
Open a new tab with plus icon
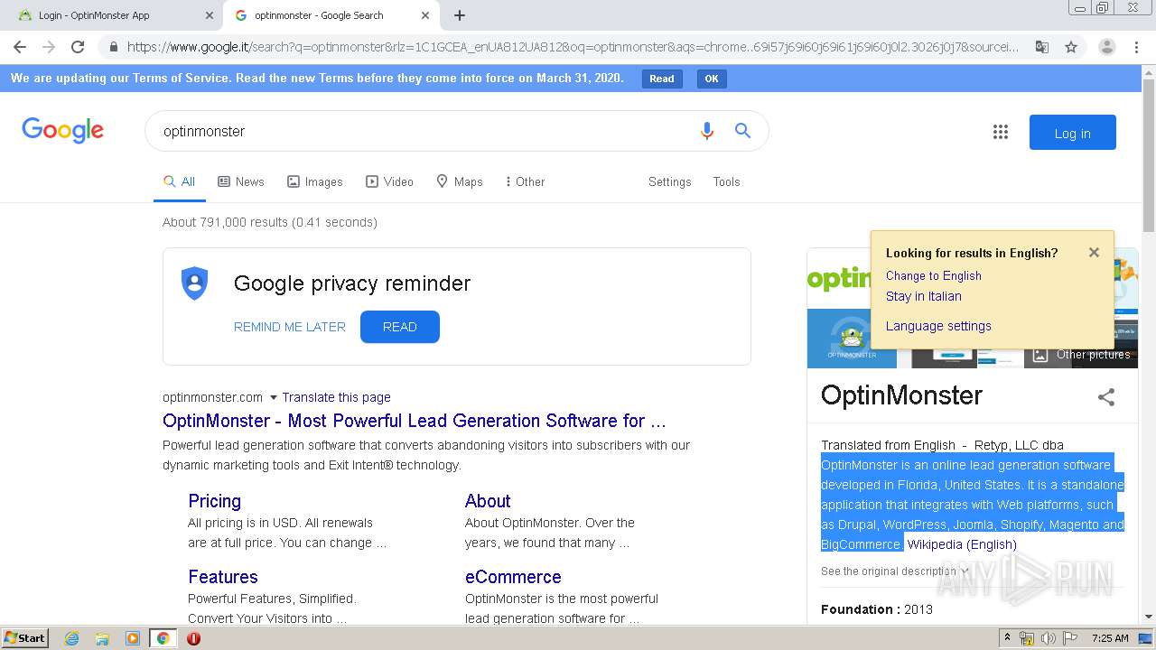[x=460, y=15]
